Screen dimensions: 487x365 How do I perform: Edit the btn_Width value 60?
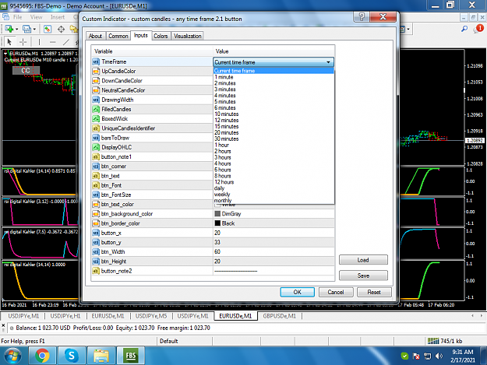click(273, 252)
